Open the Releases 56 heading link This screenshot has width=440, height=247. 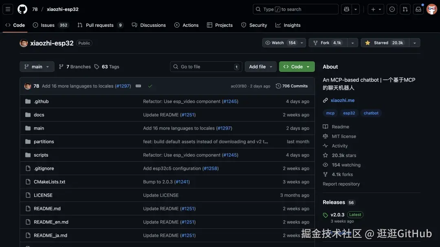pyautogui.click(x=339, y=202)
